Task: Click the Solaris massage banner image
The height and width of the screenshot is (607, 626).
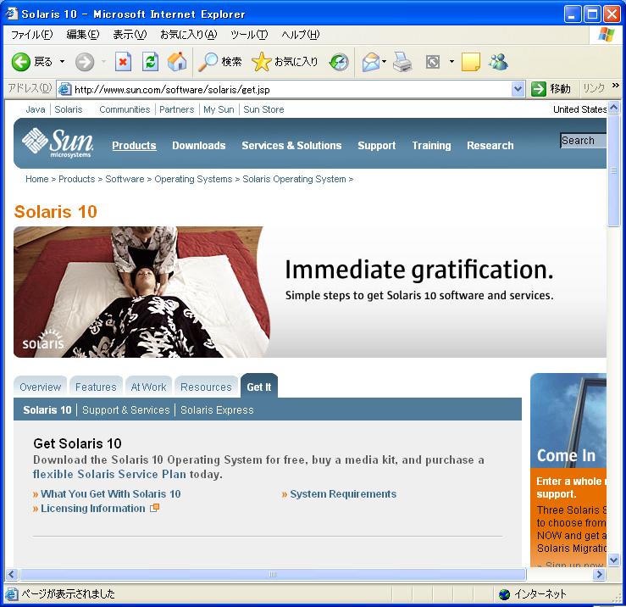Action: coord(141,292)
